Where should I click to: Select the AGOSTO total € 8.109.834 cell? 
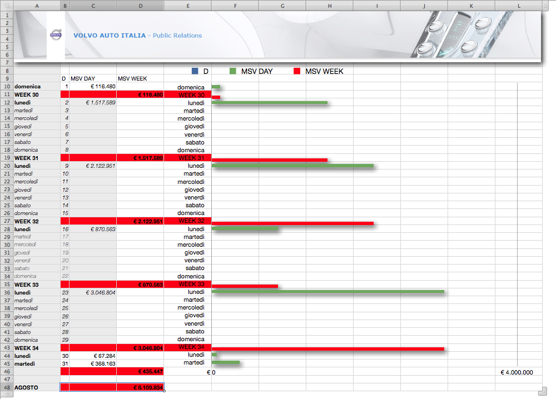click(140, 387)
